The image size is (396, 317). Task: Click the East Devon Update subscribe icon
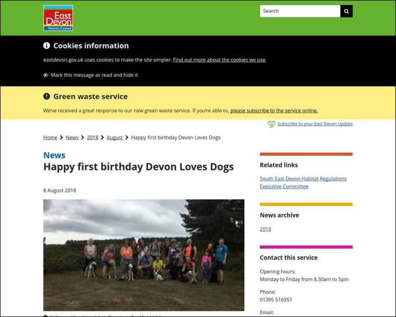click(272, 124)
